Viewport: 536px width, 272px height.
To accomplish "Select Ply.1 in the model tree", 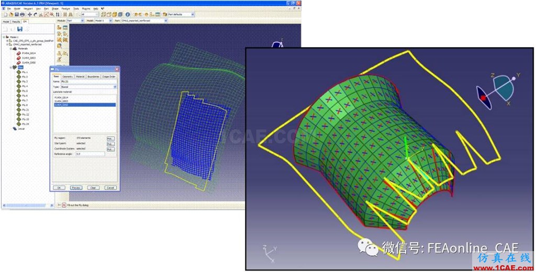I will [25, 72].
